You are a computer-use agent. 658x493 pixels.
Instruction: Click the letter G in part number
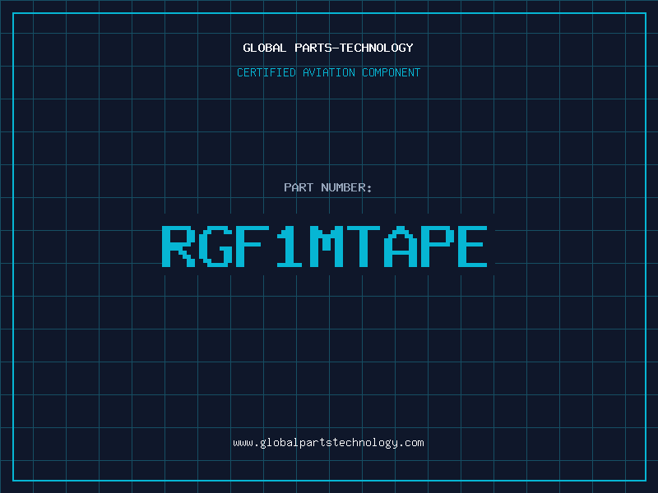click(x=216, y=246)
